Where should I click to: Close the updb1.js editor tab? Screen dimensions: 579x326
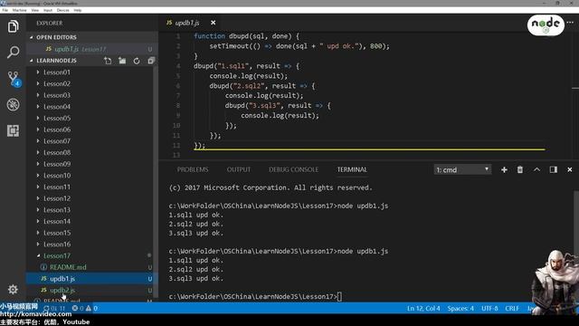(x=214, y=23)
